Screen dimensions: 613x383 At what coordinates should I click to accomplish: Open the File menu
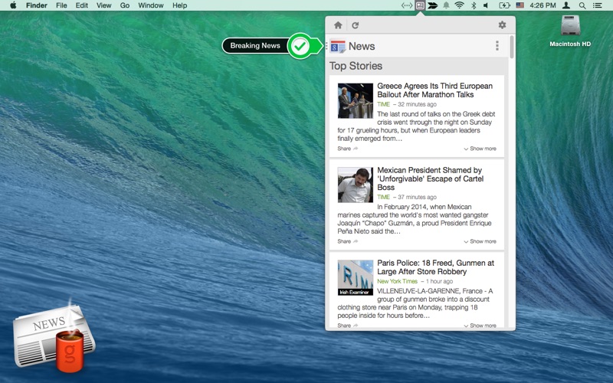point(61,5)
